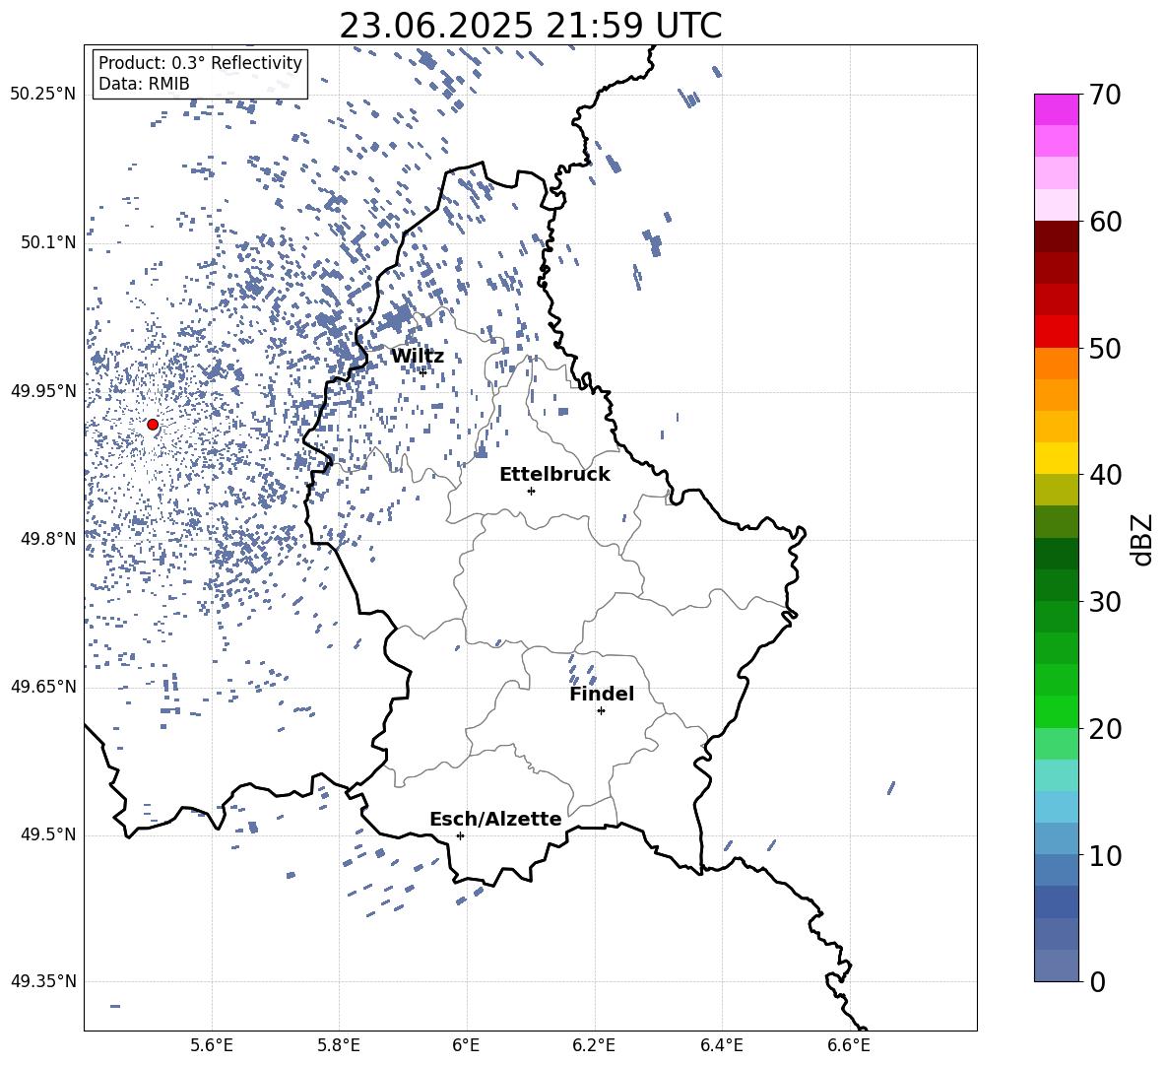Click the 6.4°E longitude label

(x=721, y=1045)
